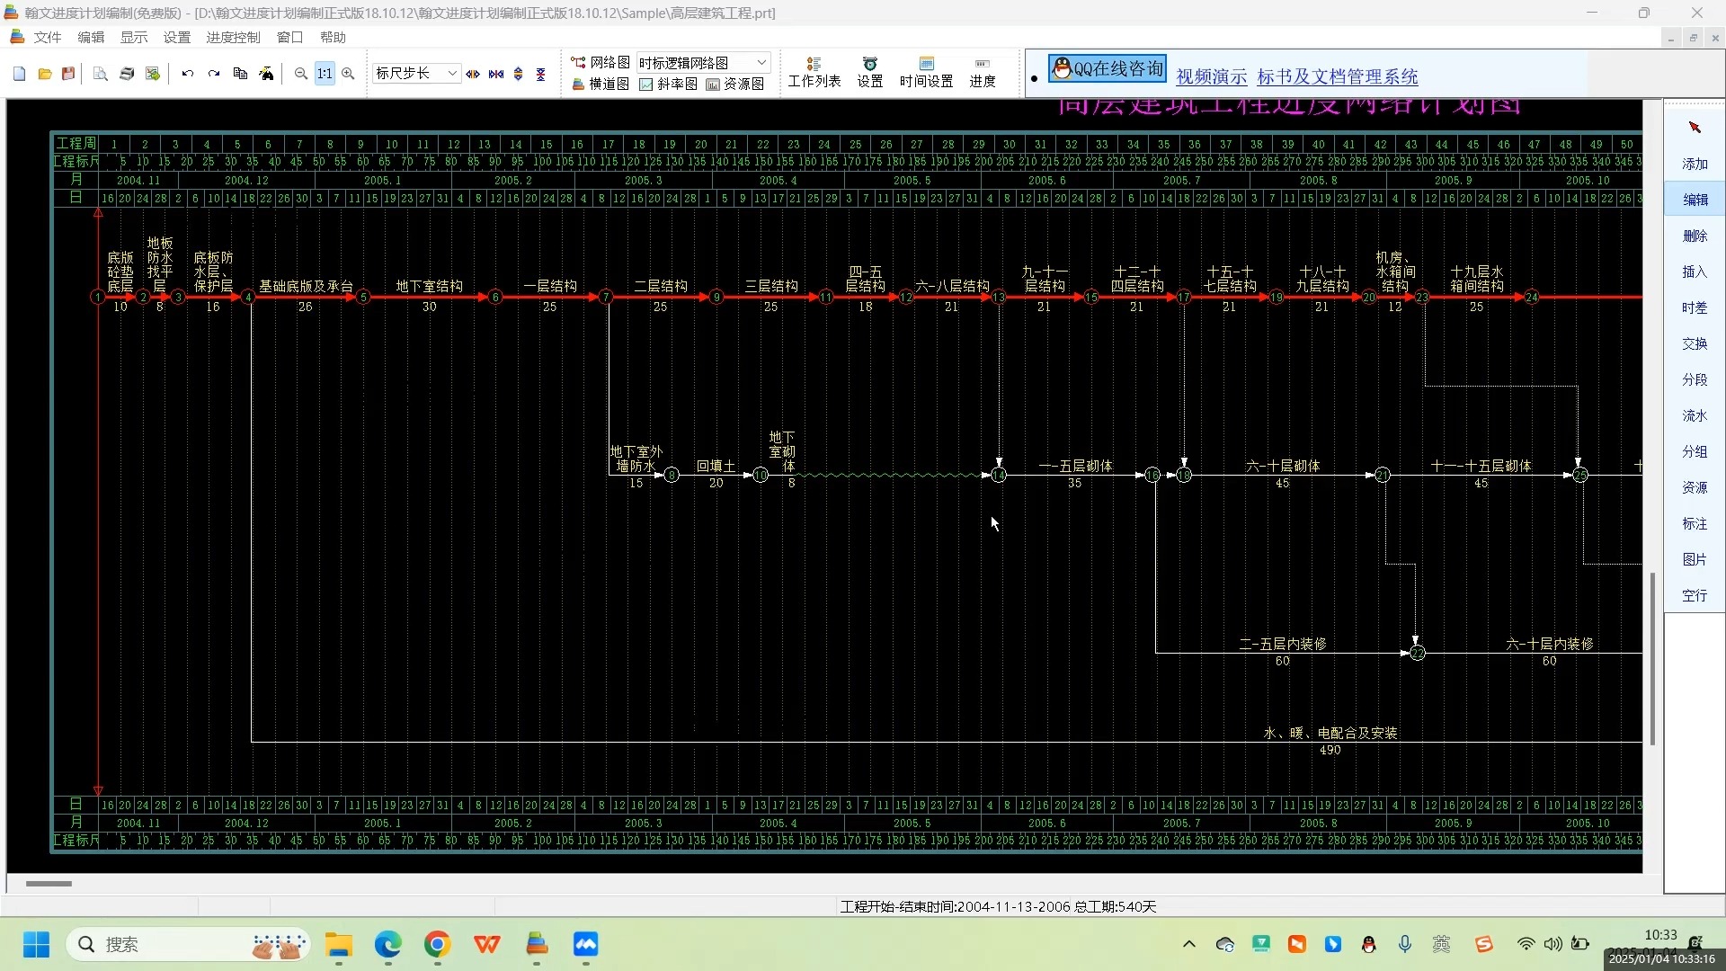Click 标注 in side panel
The width and height of the screenshot is (1726, 971).
1695,523
